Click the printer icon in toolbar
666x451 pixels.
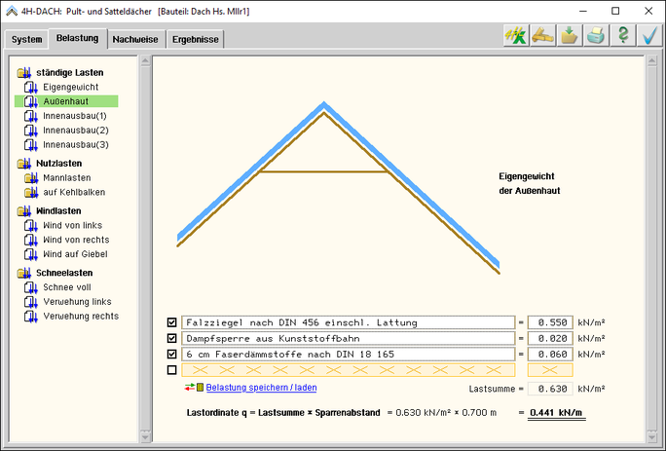(x=596, y=36)
